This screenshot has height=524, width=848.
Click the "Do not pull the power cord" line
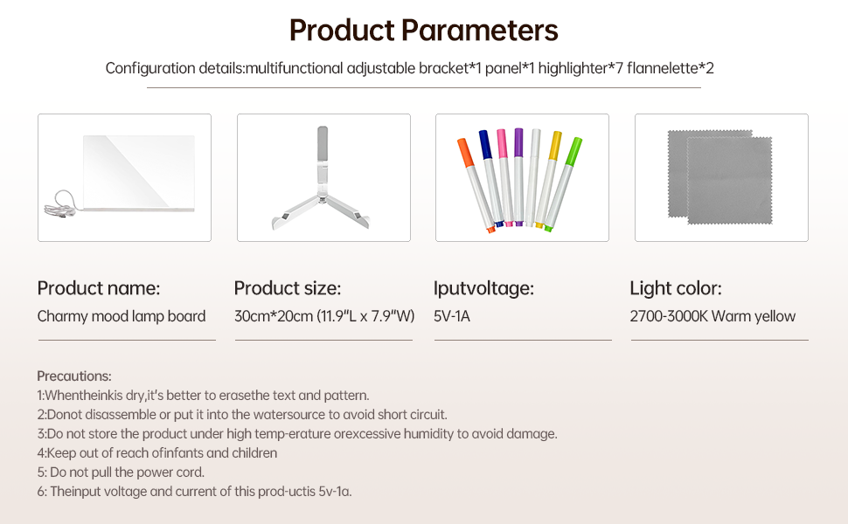[x=121, y=472]
